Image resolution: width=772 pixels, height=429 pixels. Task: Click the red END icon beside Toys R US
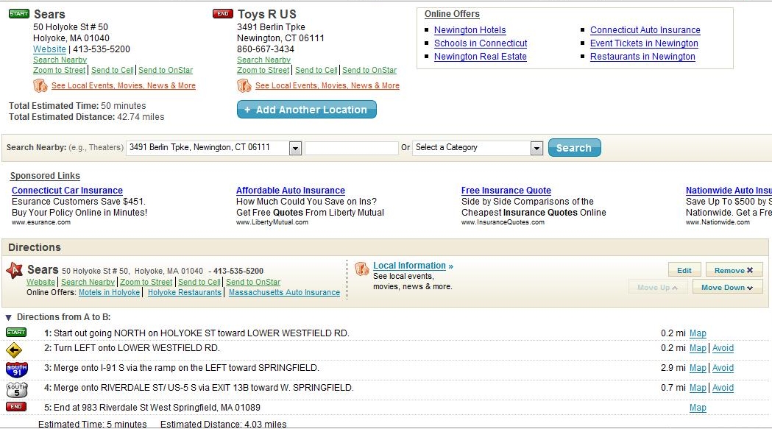[x=222, y=14]
